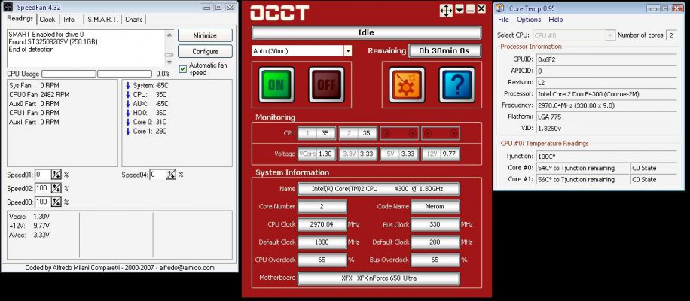Start the OCCT test with ON button
This screenshot has height=301, width=690.
[276, 85]
